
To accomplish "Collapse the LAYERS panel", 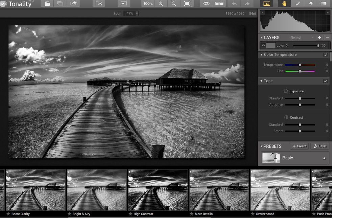I will pyautogui.click(x=262, y=38).
